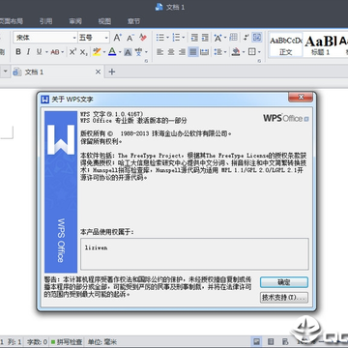This screenshot has width=348, height=348.
Task: Toggle show/hide paragraph marks
Action: tap(246, 37)
